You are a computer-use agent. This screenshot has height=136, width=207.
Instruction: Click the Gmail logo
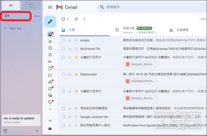click(x=67, y=7)
